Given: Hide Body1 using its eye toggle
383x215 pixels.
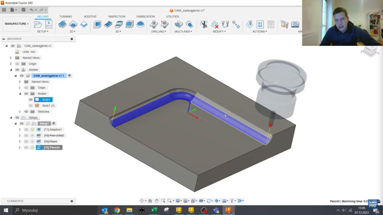Looking at the screenshot, I should tap(31, 99).
